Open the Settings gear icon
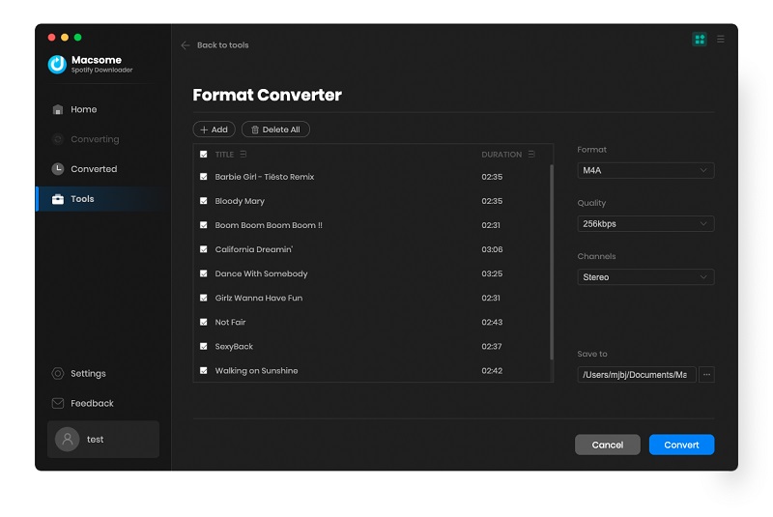The image size is (773, 517). click(x=58, y=374)
